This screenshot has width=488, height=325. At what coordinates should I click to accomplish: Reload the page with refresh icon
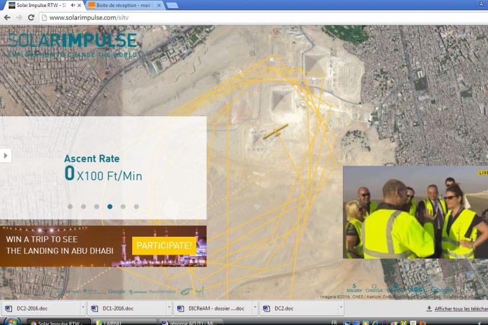[31, 17]
